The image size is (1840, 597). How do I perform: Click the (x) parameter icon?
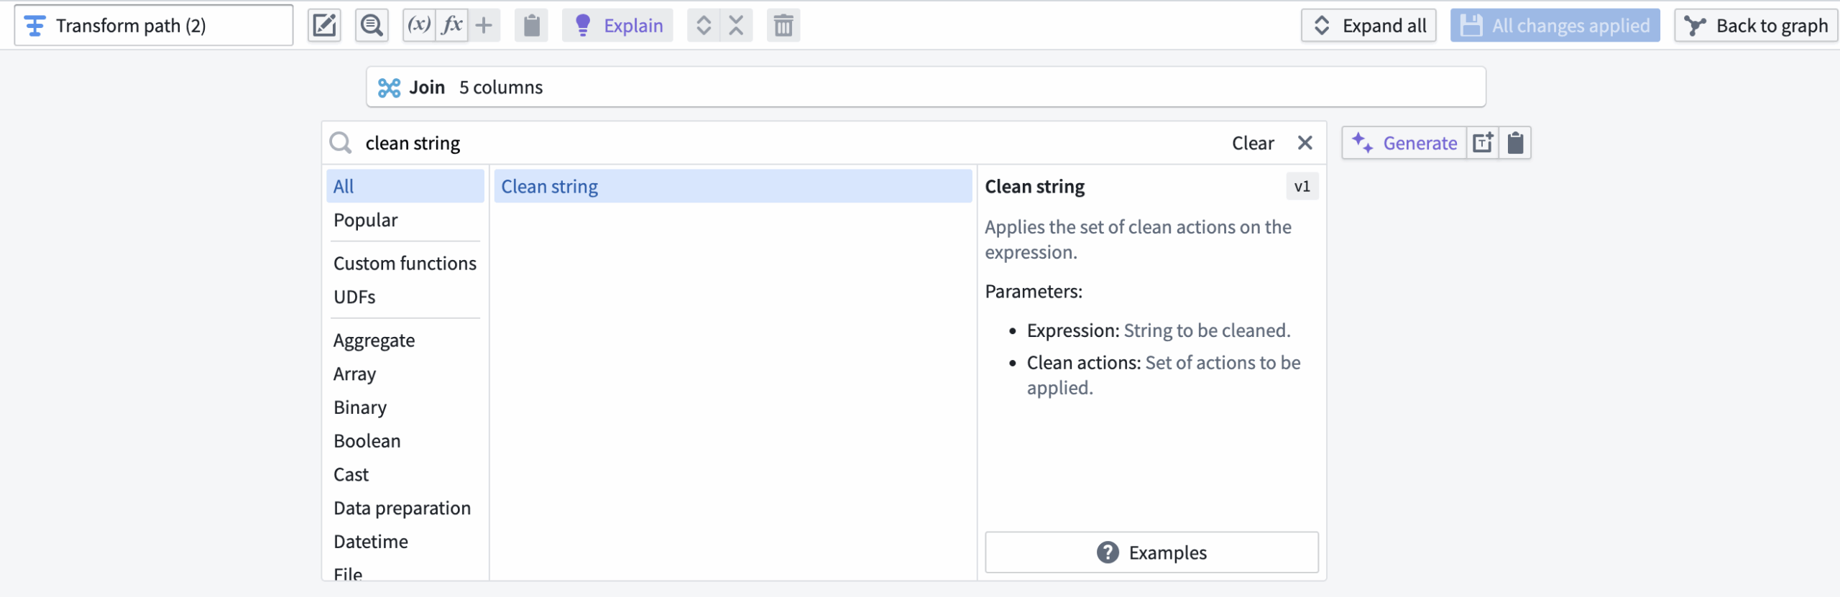pyautogui.click(x=419, y=26)
